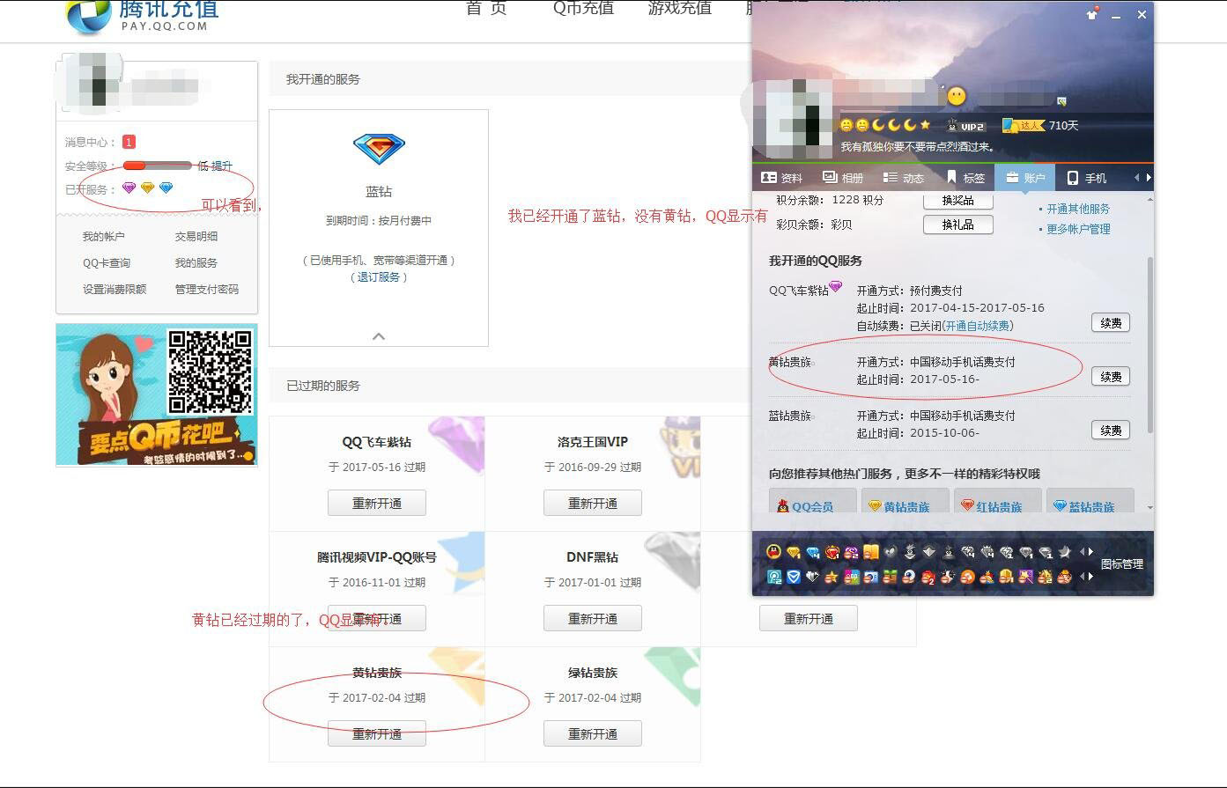Screen dimensions: 1227x788
Task: Open the 交易明细 link
Action: coord(196,236)
